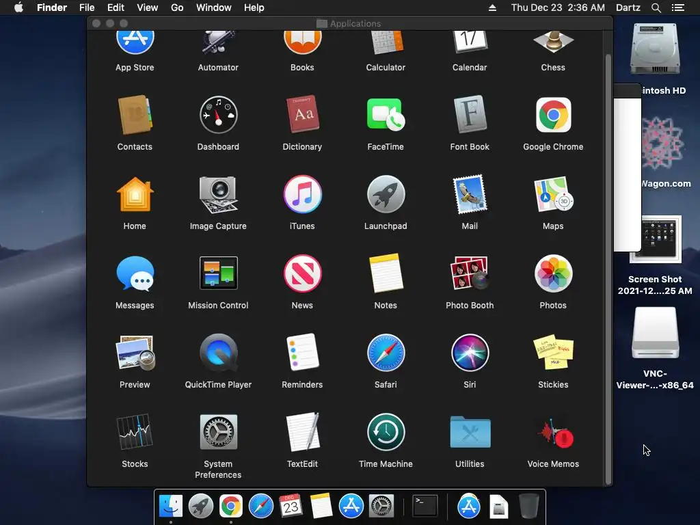
Task: Click Finder in the Dock
Action: coord(171,506)
